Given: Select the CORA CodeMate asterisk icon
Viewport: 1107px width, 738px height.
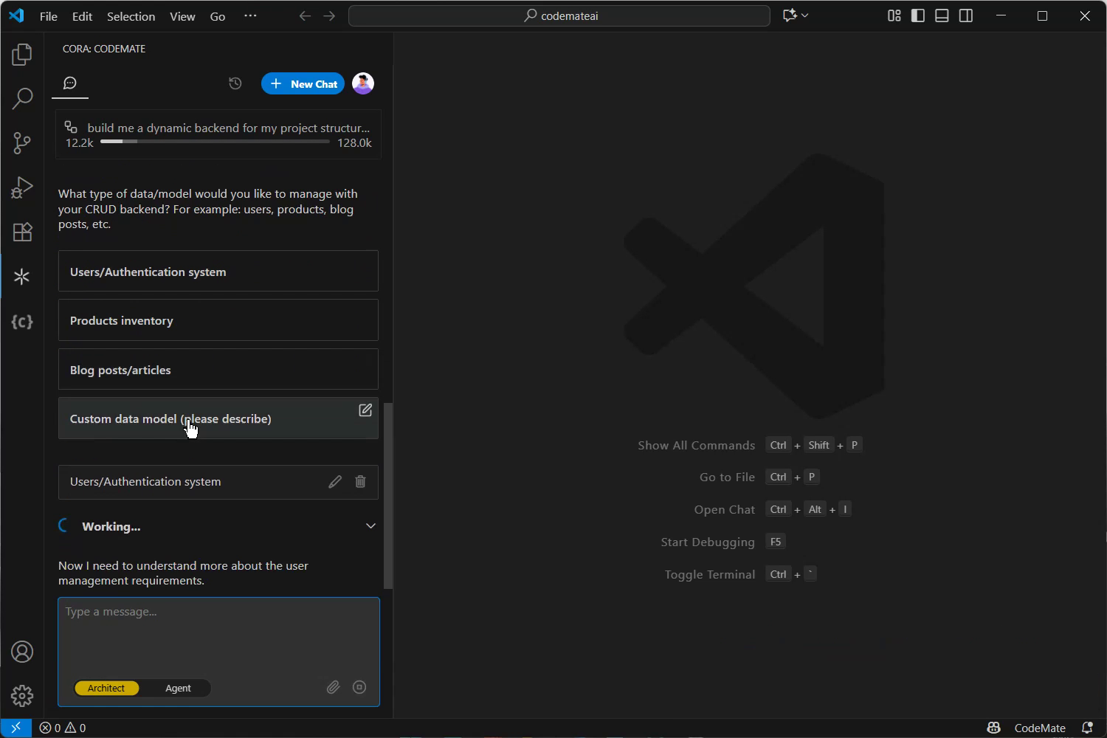Looking at the screenshot, I should coord(22,277).
